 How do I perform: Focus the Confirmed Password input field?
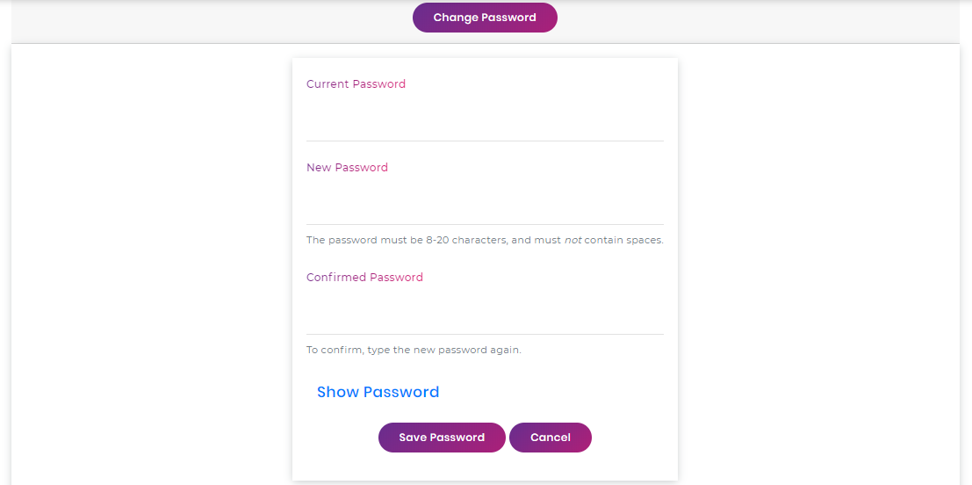[485, 313]
